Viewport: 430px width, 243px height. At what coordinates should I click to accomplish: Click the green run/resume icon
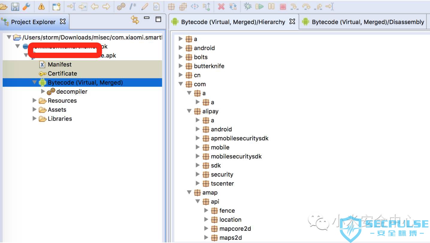[260, 6]
